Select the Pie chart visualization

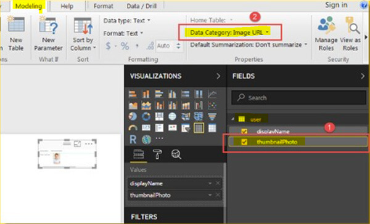point(133,116)
